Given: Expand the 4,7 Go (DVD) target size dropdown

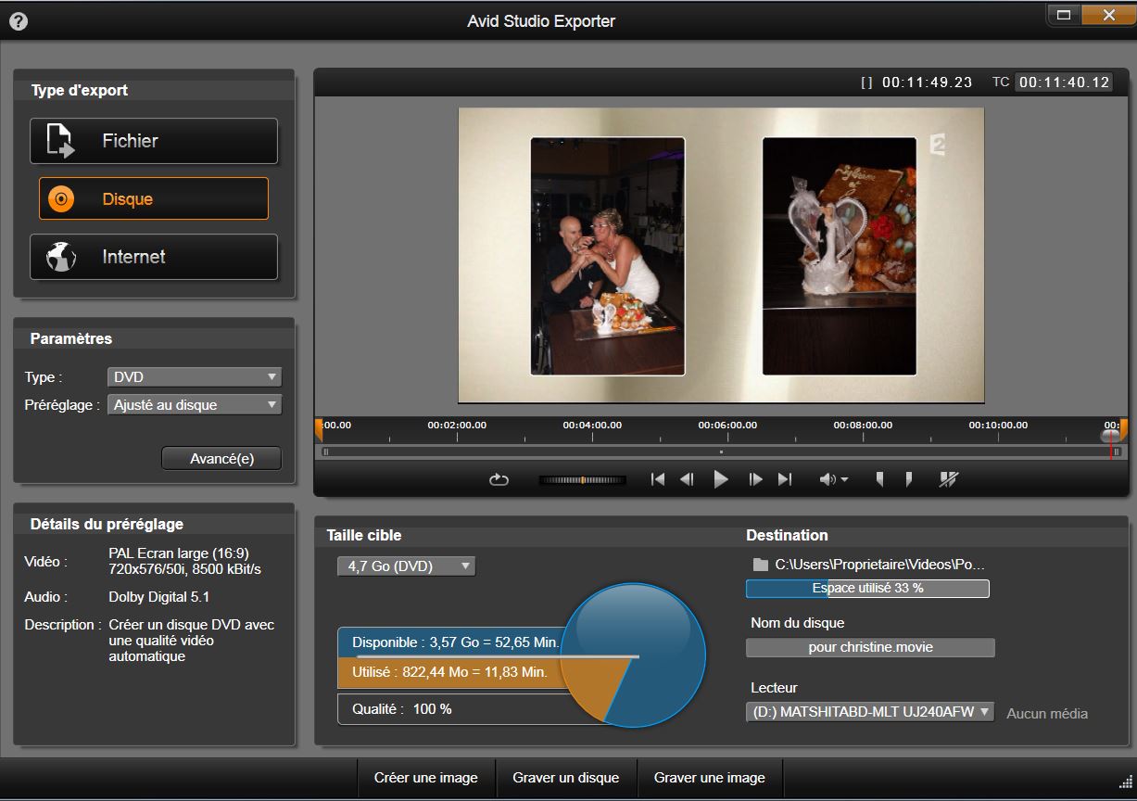Looking at the screenshot, I should [406, 566].
